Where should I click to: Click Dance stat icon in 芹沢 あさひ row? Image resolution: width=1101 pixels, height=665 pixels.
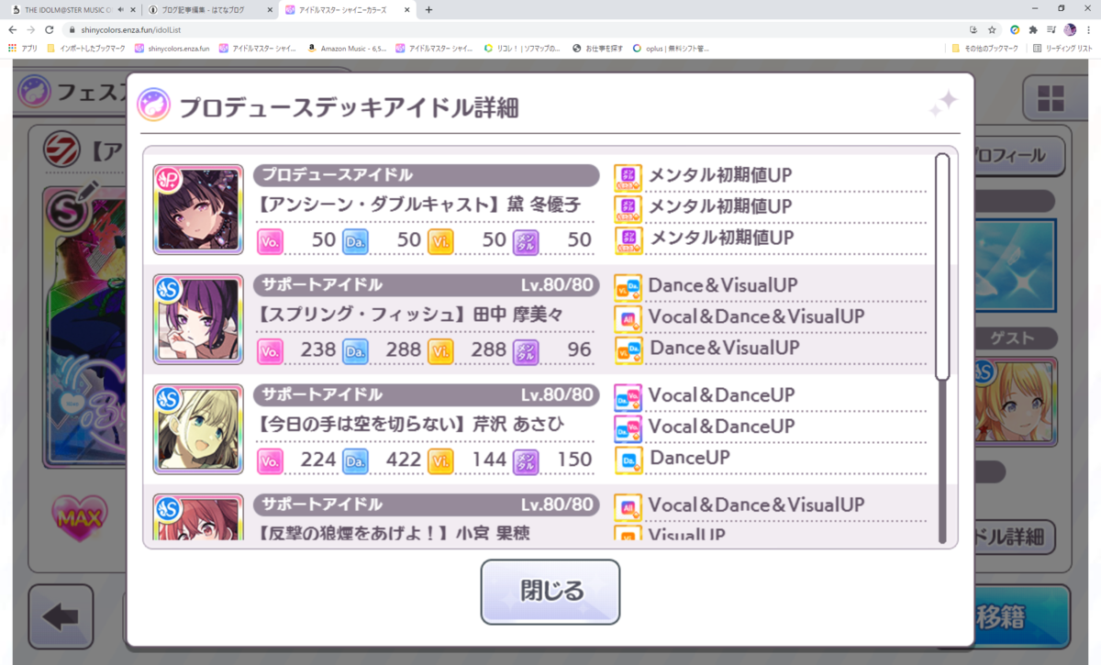(355, 461)
